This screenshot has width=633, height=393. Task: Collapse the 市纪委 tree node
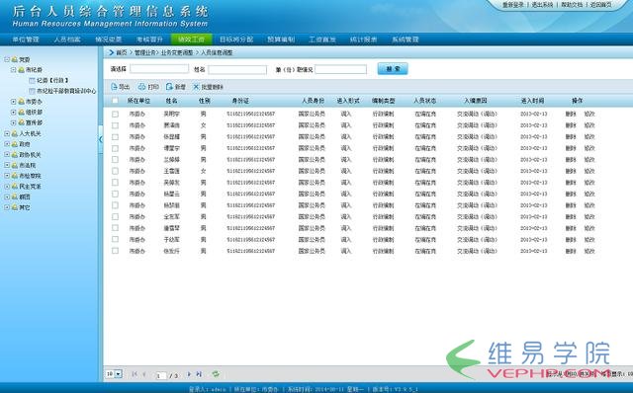pyautogui.click(x=13, y=70)
